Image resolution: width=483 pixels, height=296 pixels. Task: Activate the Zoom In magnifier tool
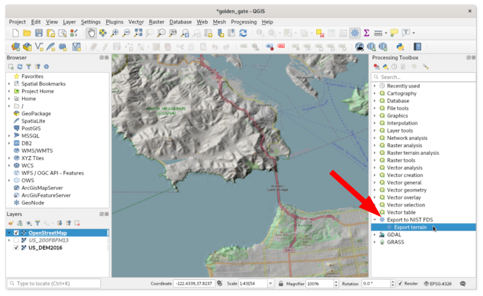[x=114, y=33]
